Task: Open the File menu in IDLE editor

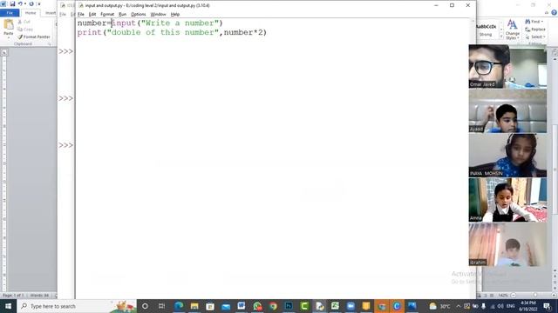Action: click(81, 14)
